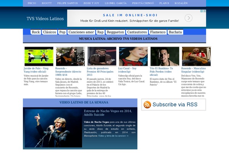Visit the PLAN B menu link

(164, 3)
